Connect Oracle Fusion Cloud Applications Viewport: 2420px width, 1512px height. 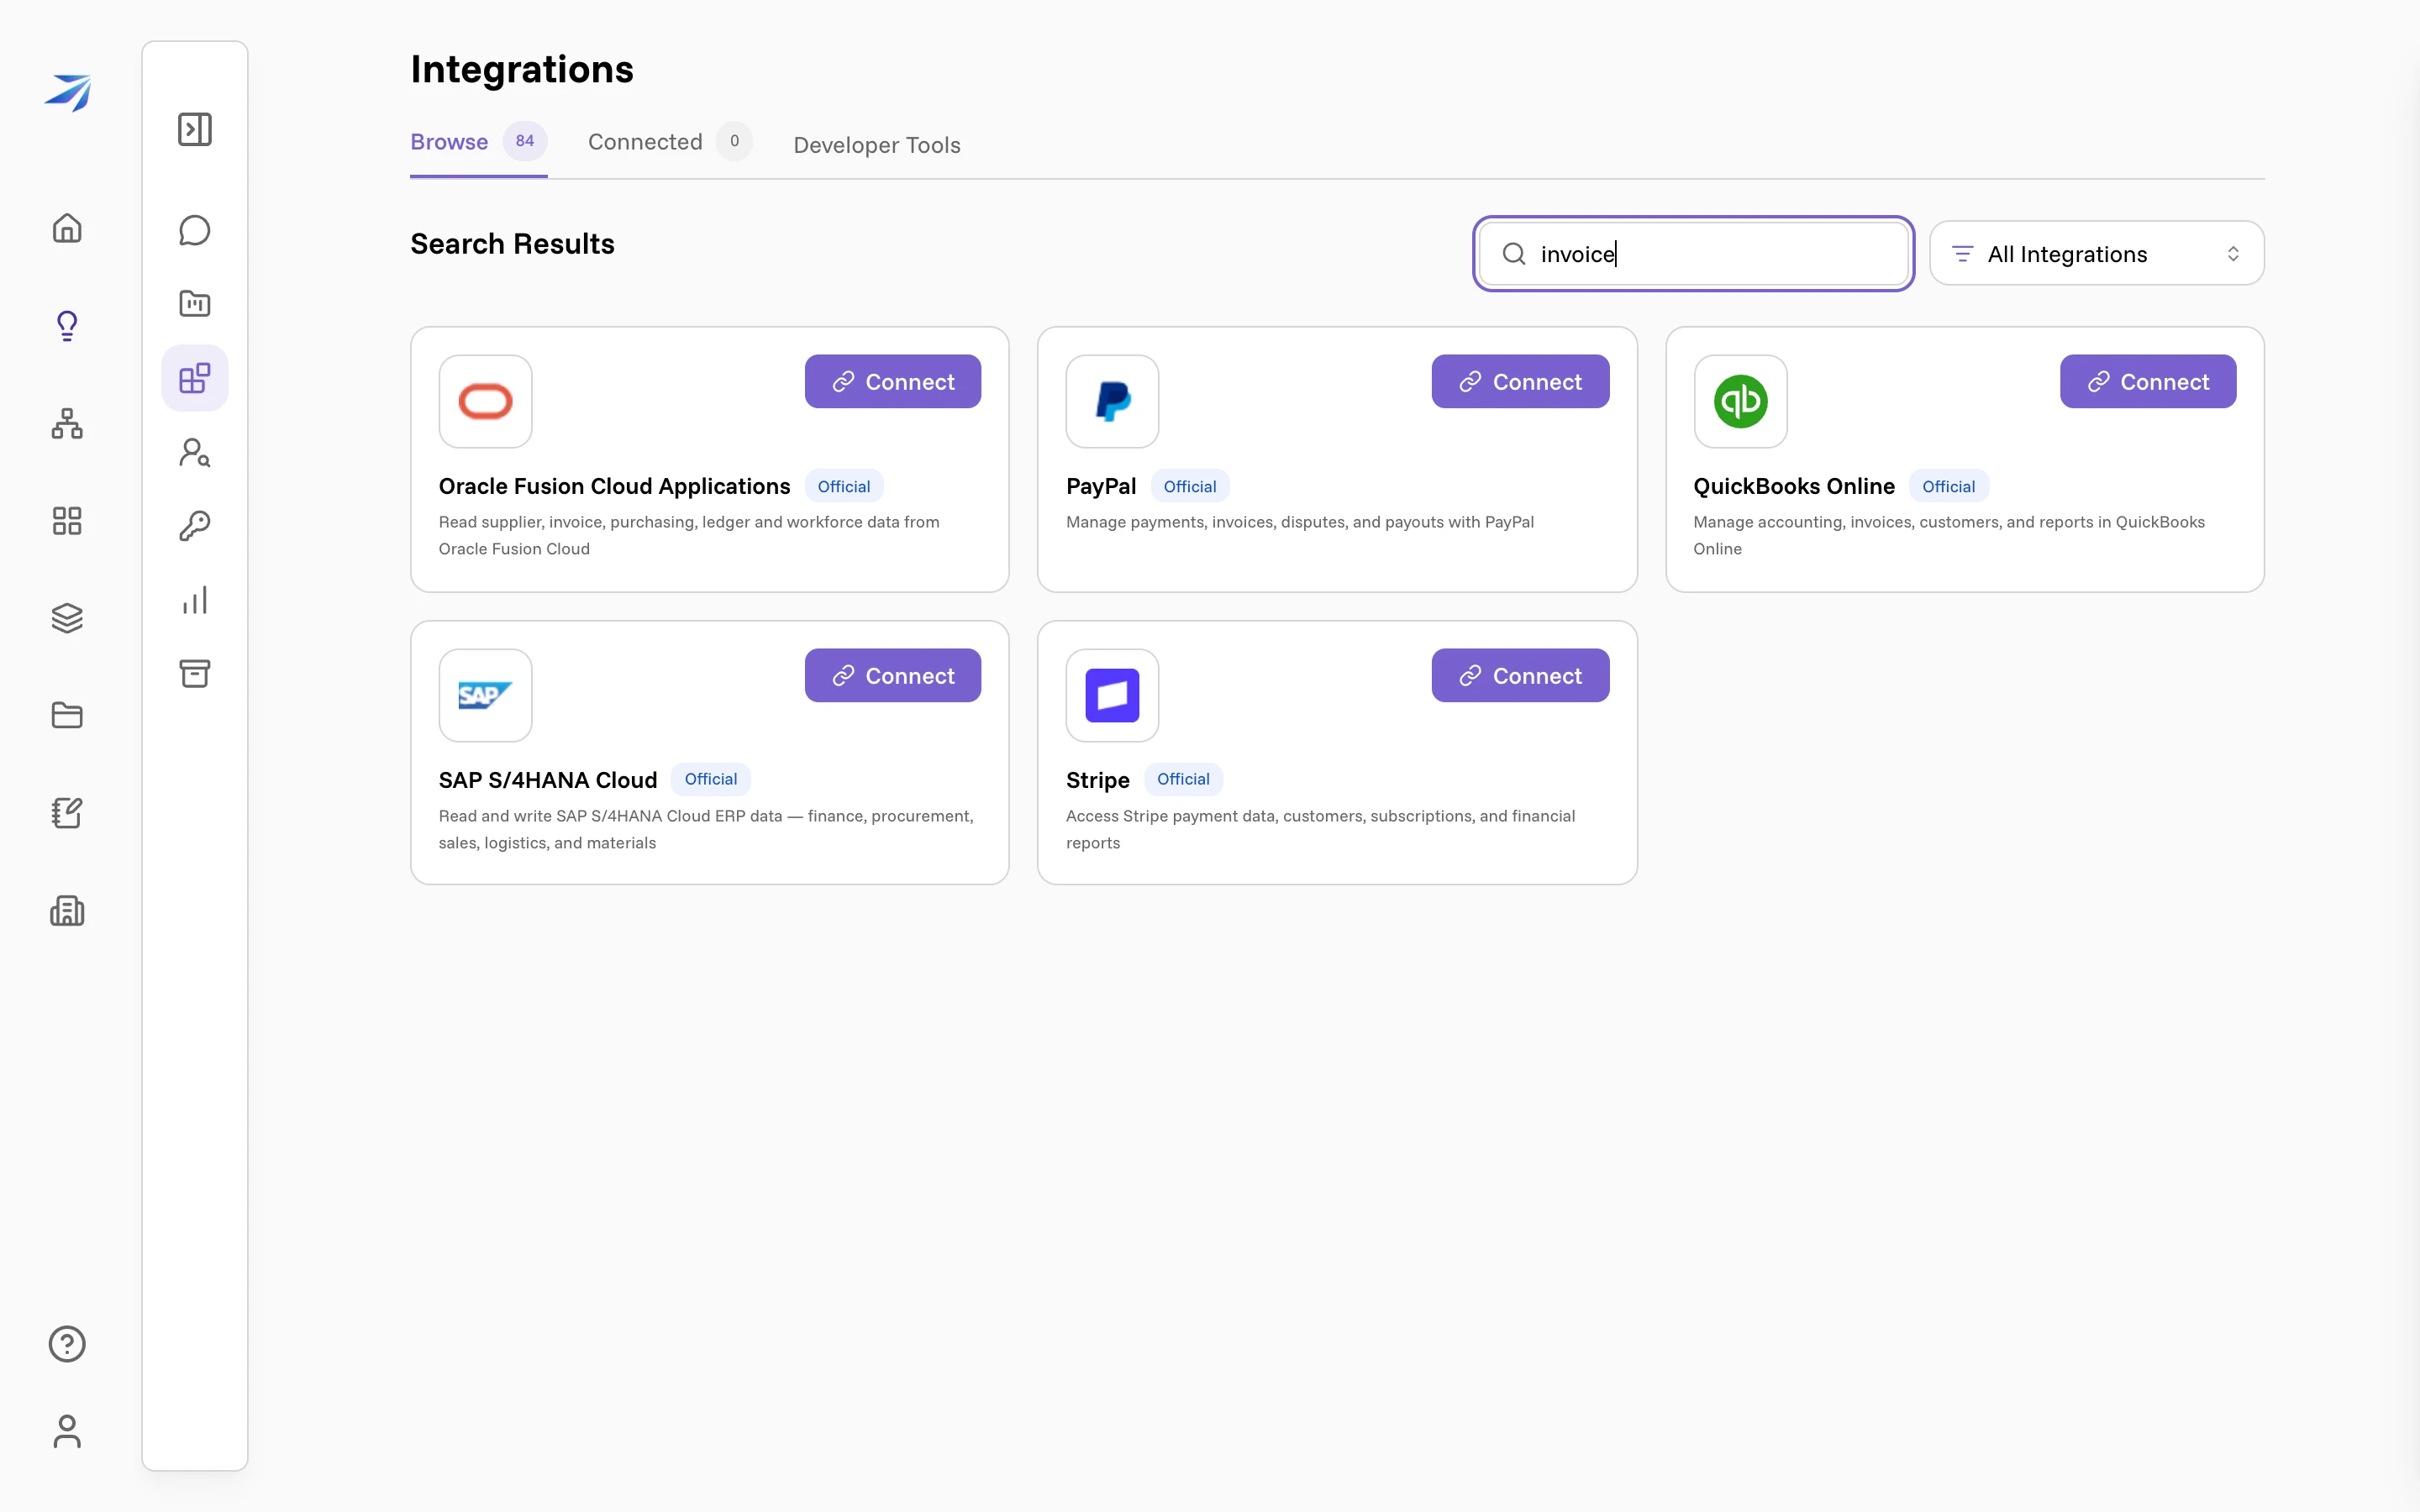893,381
